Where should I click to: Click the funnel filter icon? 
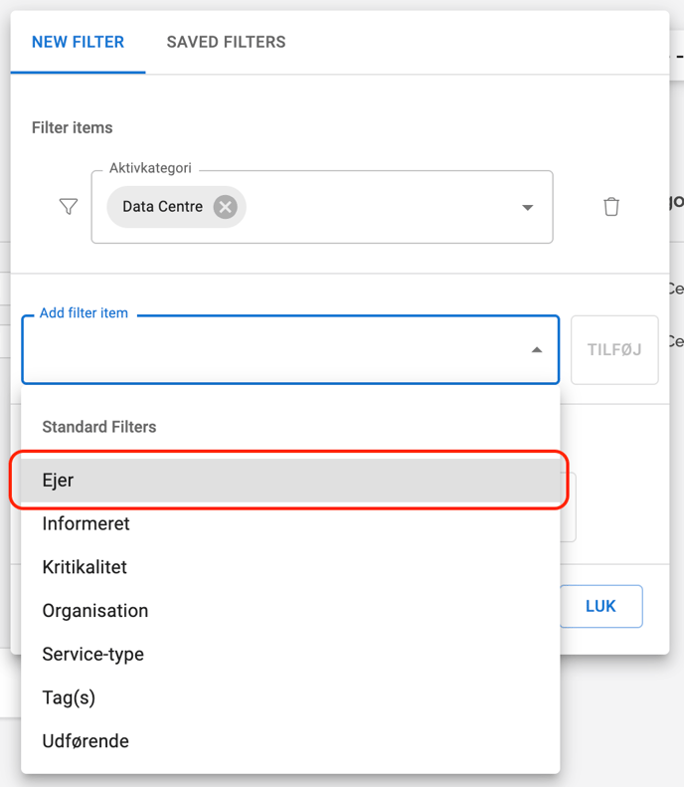point(69,207)
